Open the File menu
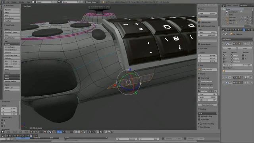The image size is (254, 143). click(8, 2)
